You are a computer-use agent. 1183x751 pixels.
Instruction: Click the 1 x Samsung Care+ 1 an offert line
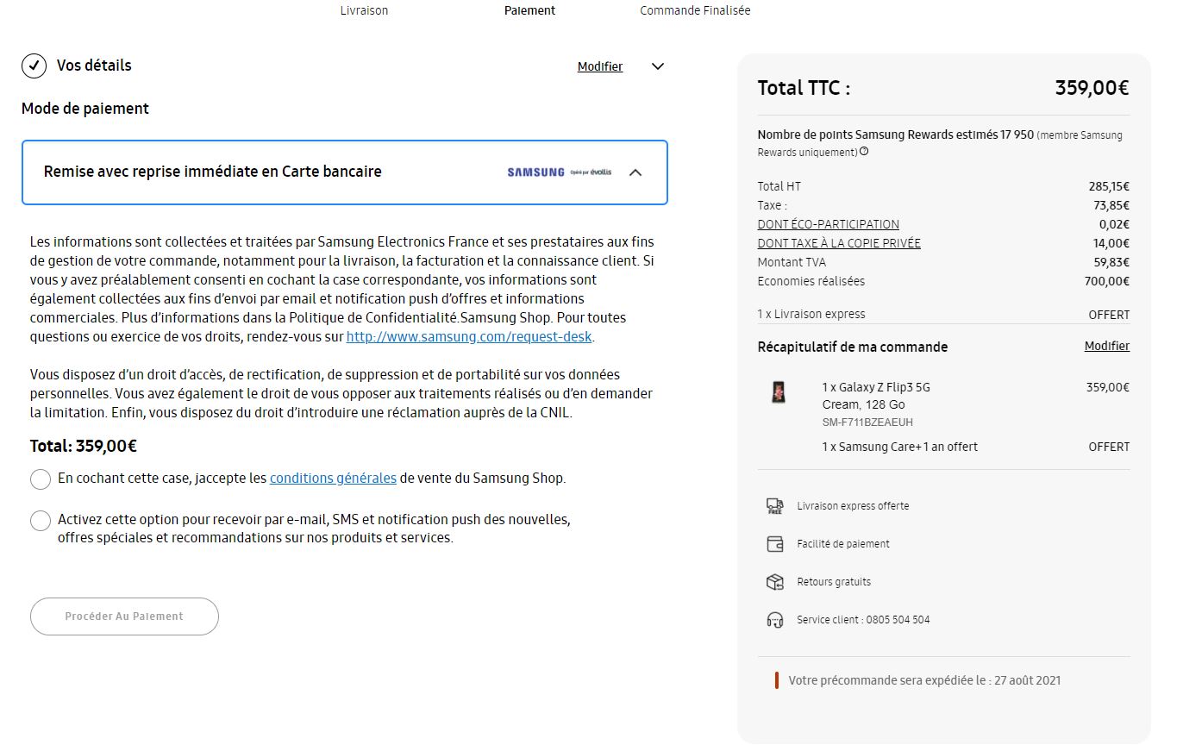[900, 447]
